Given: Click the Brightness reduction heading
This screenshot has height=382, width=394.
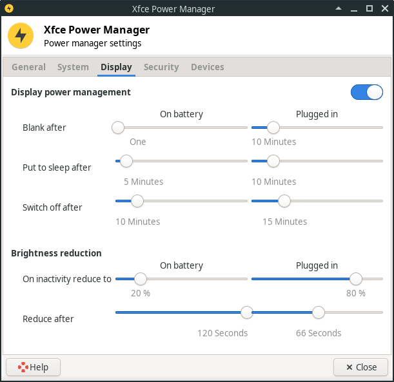Looking at the screenshot, I should click(x=56, y=253).
